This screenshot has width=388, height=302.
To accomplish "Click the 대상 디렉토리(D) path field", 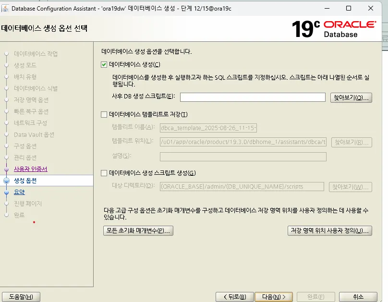I will click(242, 186).
